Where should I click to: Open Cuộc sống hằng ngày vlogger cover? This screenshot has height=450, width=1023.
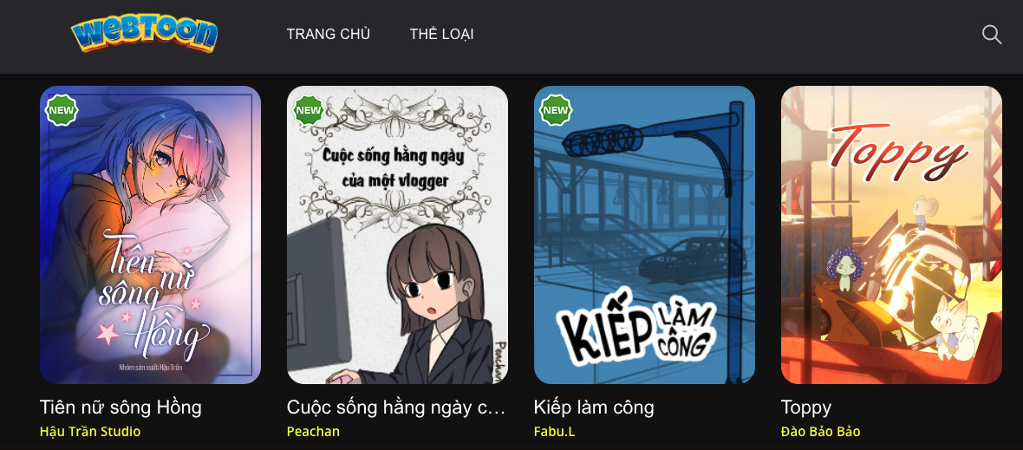click(x=397, y=235)
